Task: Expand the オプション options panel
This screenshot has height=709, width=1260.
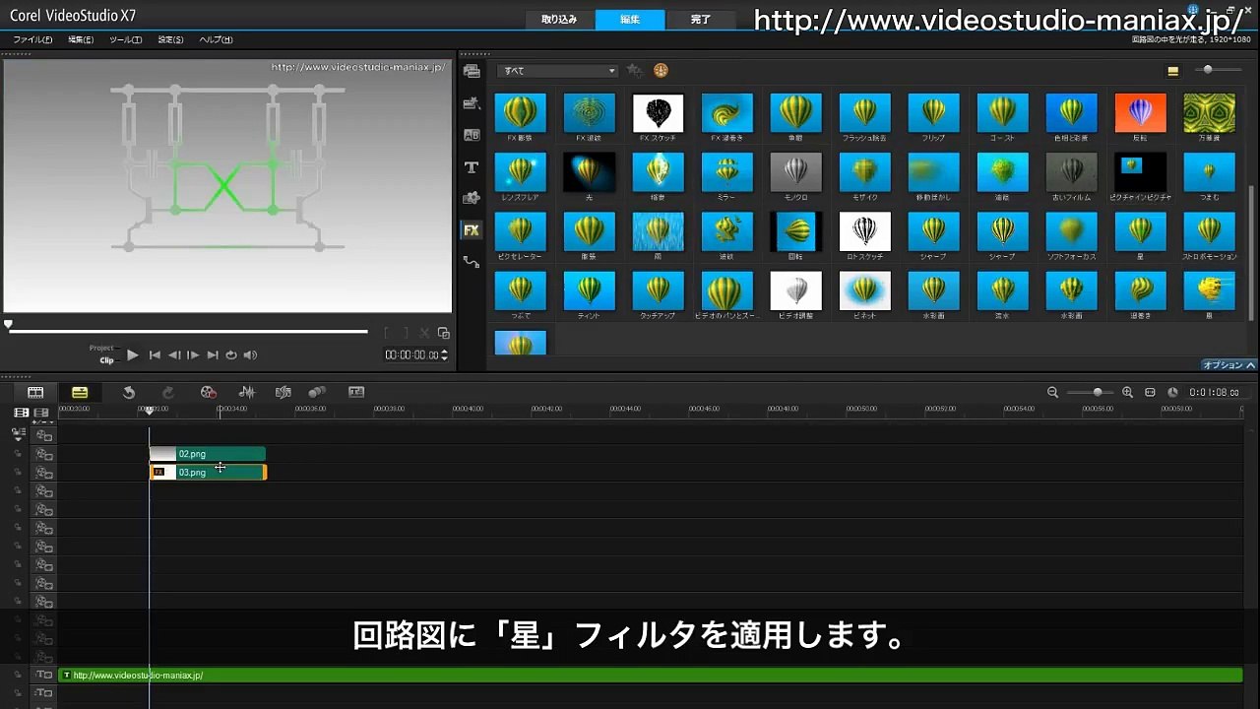Action: coord(1228,365)
